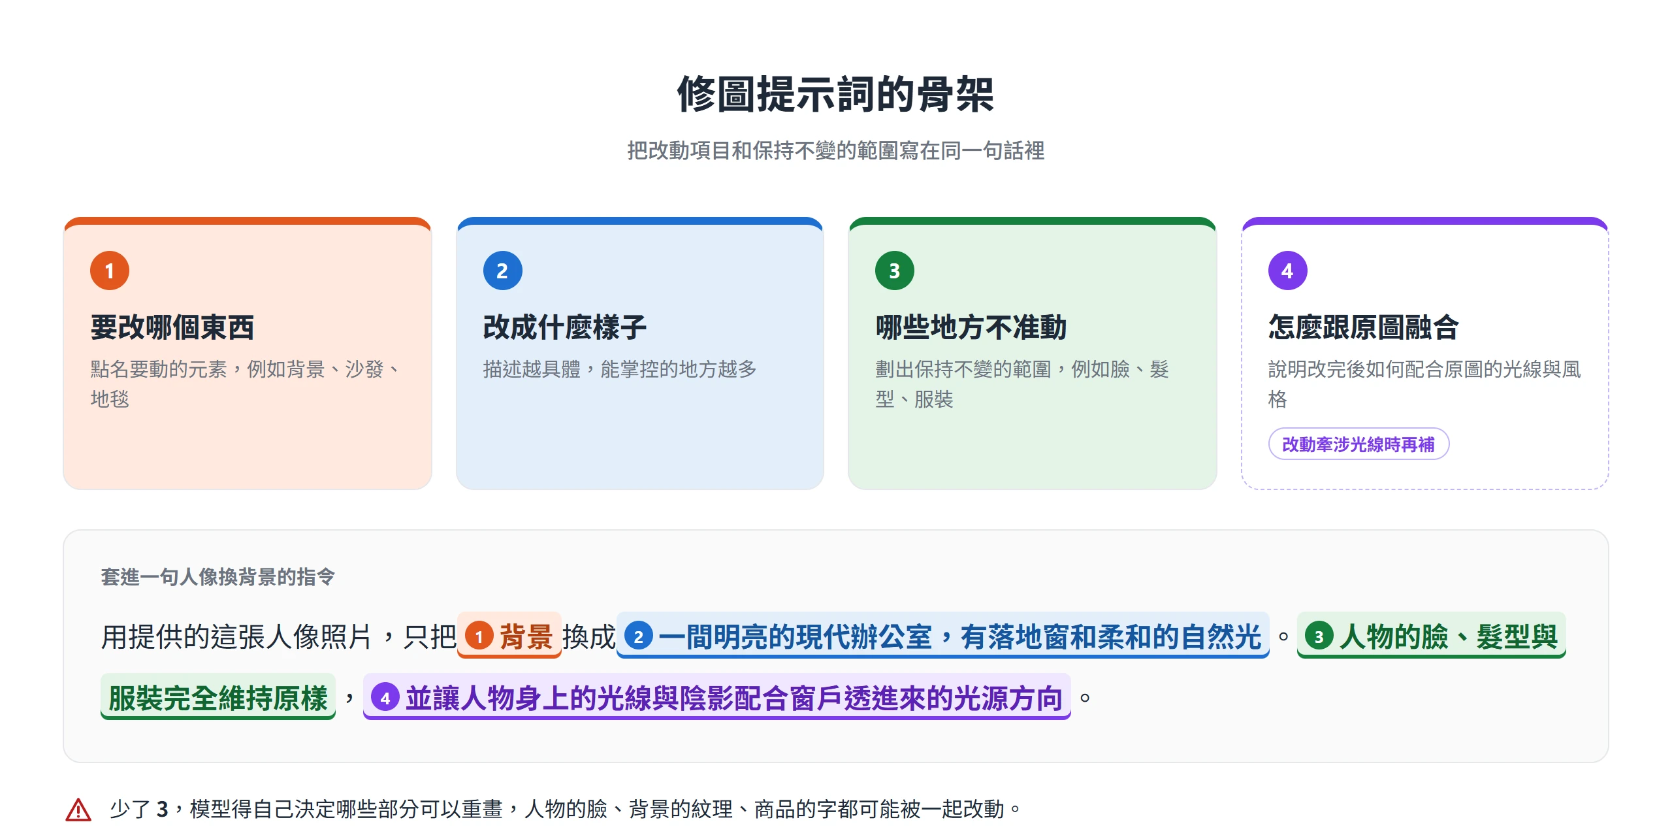Click the description 描述越具體，能掌控的地方越多
The image size is (1672, 837).
tap(619, 369)
